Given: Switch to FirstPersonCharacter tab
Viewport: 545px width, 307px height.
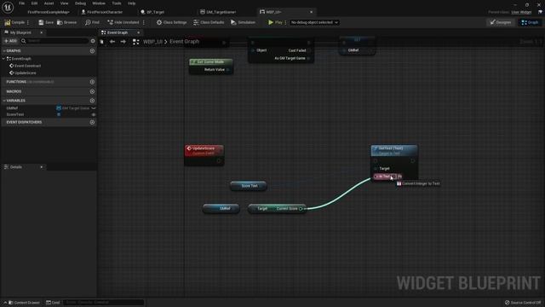Looking at the screenshot, I should click(102, 12).
